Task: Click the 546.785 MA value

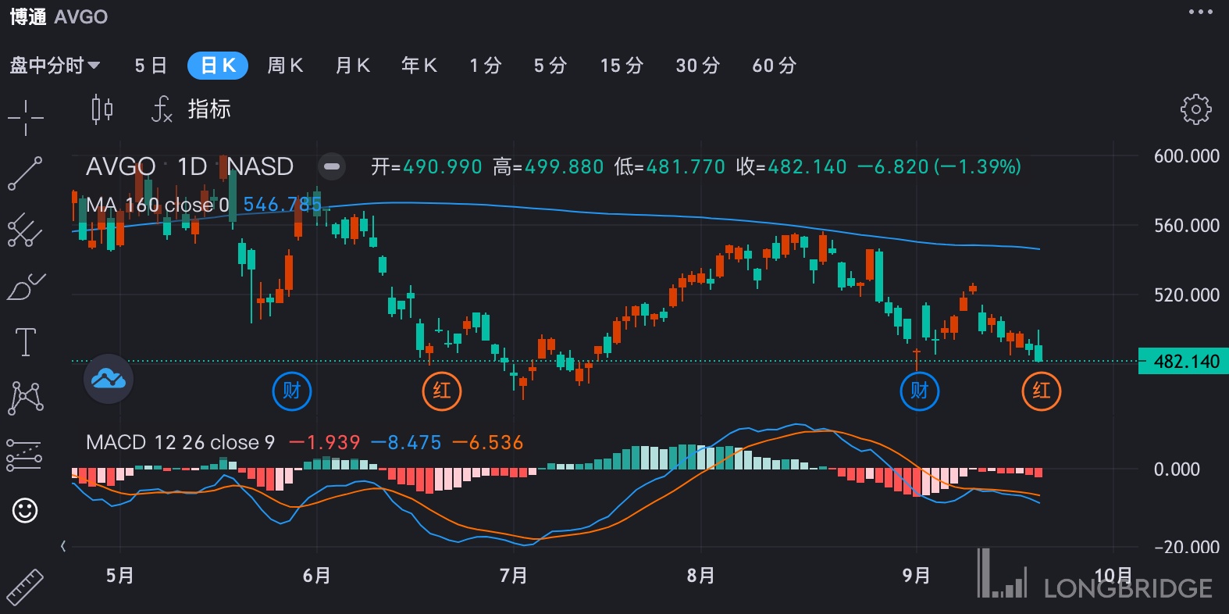Action: 283,205
